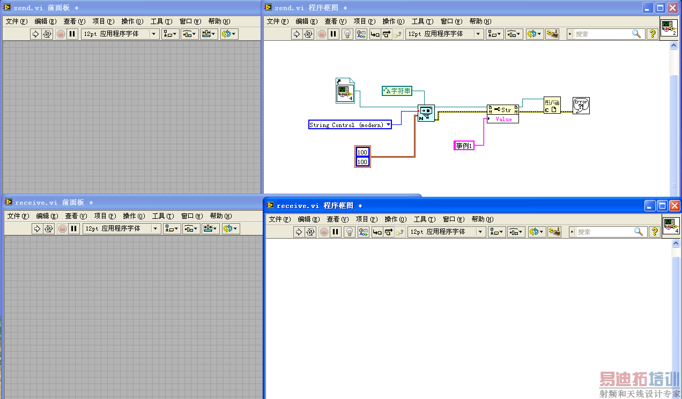Click Value property in Str property node

pyautogui.click(x=503, y=119)
